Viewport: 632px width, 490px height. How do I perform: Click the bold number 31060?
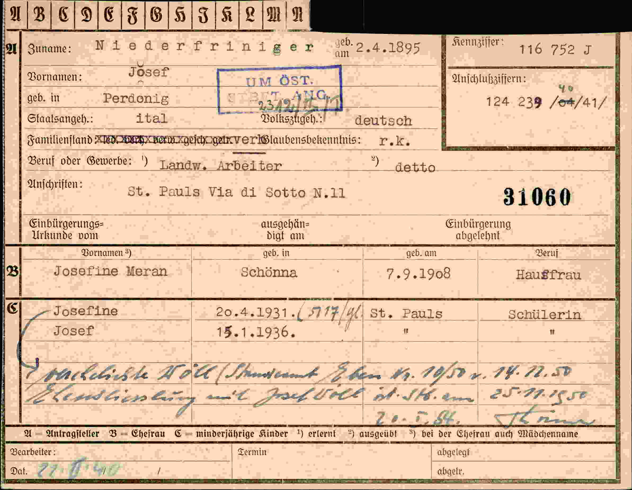pyautogui.click(x=537, y=197)
